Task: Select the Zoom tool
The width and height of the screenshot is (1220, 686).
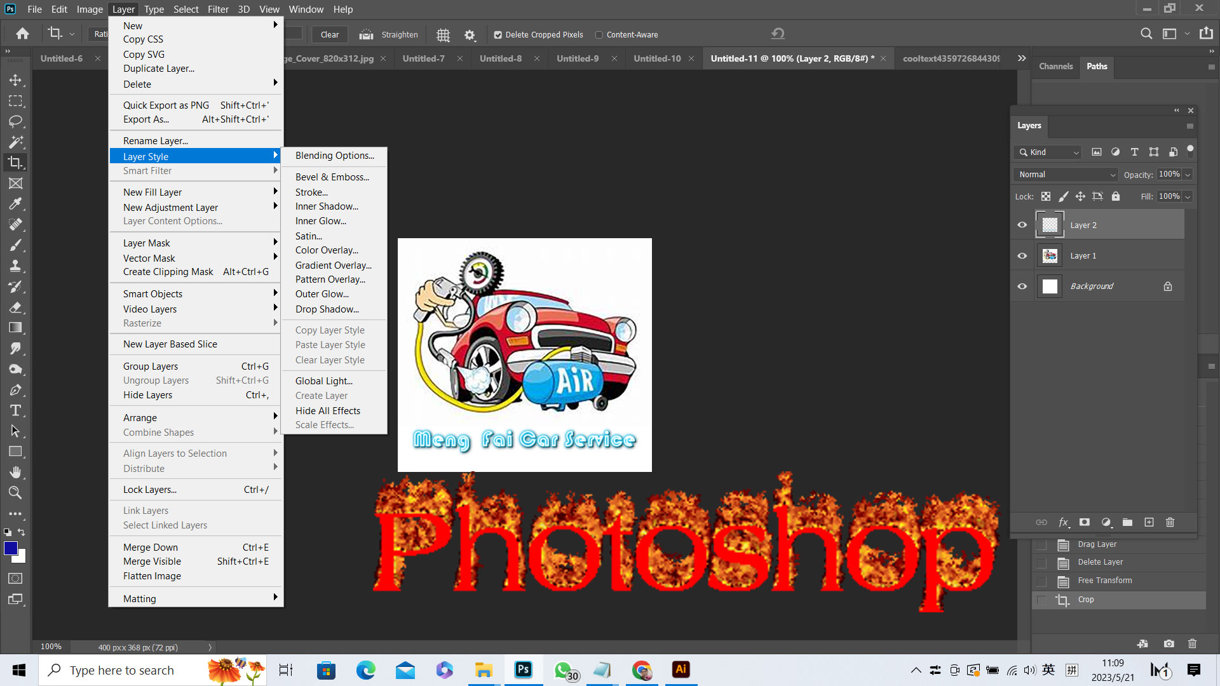Action: point(15,493)
